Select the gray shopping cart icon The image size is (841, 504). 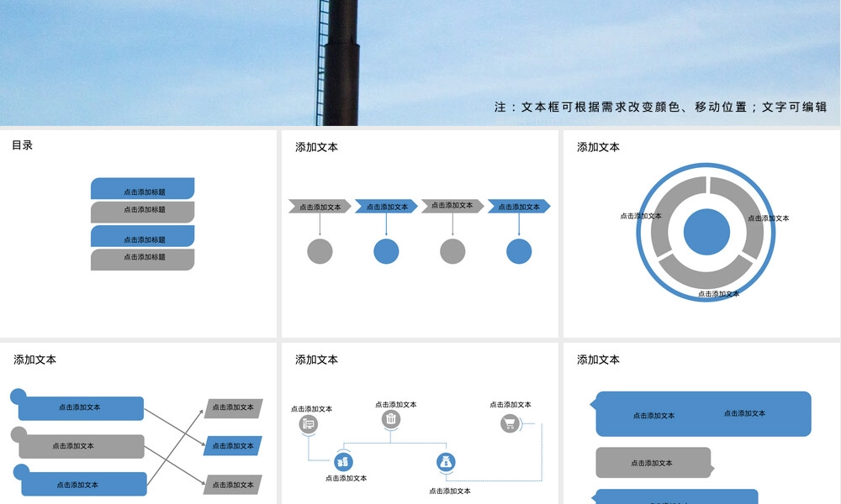click(x=510, y=423)
